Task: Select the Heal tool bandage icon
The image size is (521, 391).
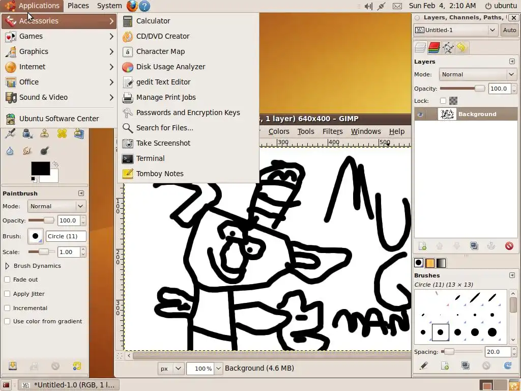Action: tap(62, 134)
